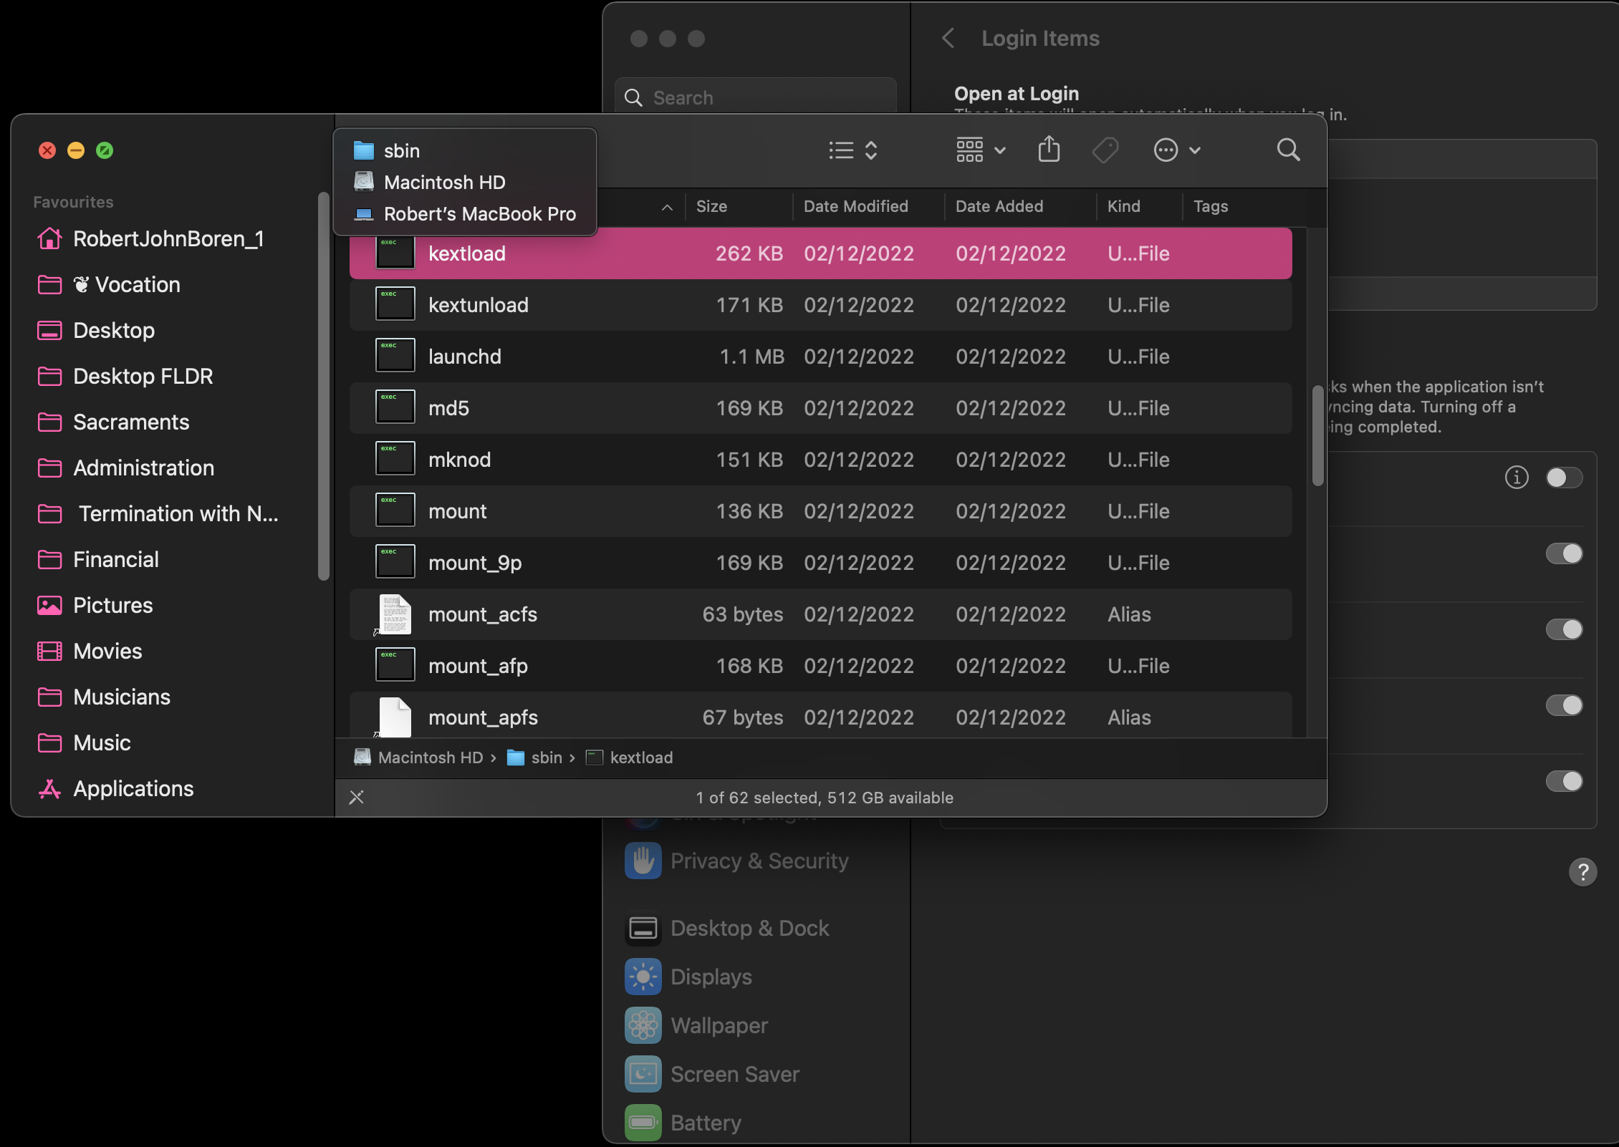1619x1147 pixels.
Task: Click the help question mark button
Action: 1582,871
